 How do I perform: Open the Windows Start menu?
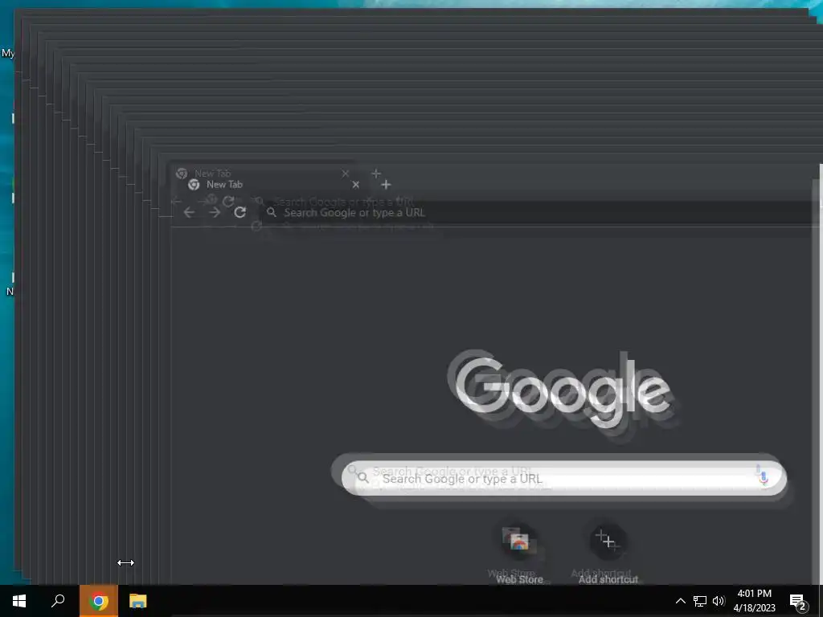click(x=19, y=601)
